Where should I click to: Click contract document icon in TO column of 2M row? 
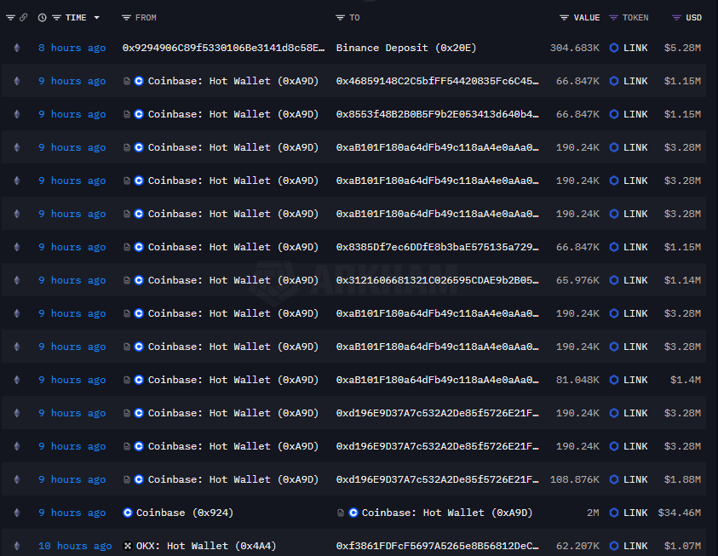click(340, 513)
